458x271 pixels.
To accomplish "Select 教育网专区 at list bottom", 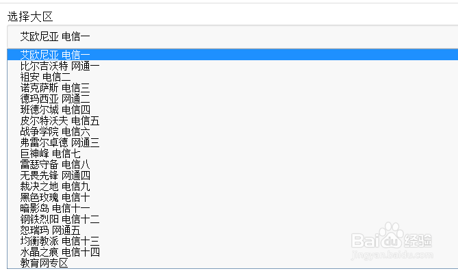I will [x=233, y=263].
